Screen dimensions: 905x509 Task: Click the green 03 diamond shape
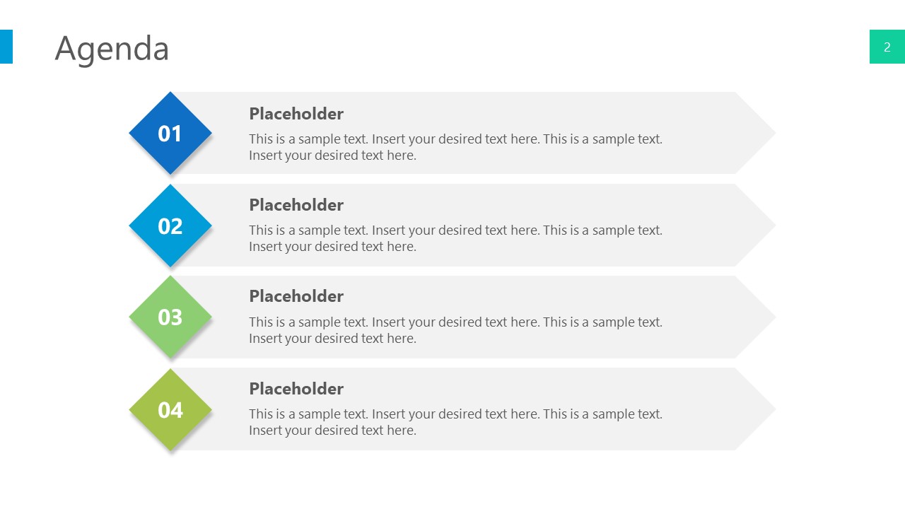point(170,317)
